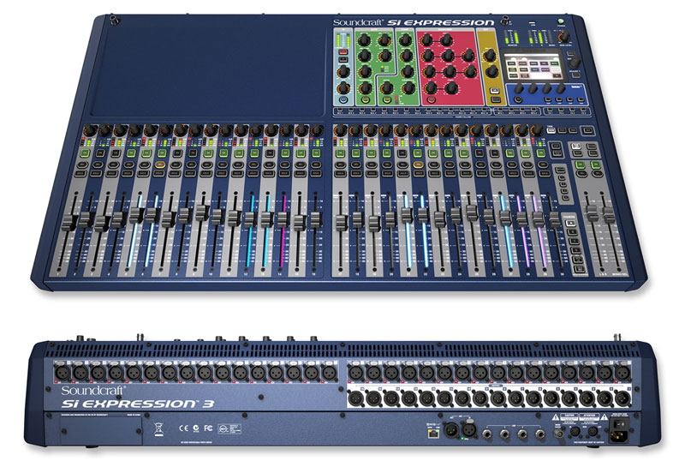Viewport: 685px width, 467px height.
Task: Tap the green power button on the console top
Action: pyautogui.click(x=561, y=21)
